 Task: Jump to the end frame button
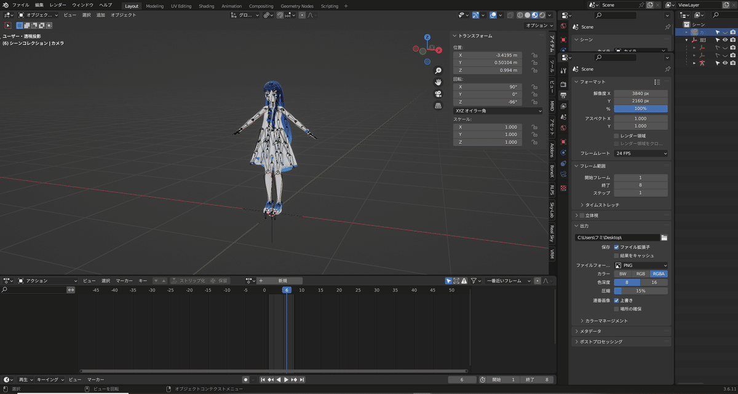301,380
